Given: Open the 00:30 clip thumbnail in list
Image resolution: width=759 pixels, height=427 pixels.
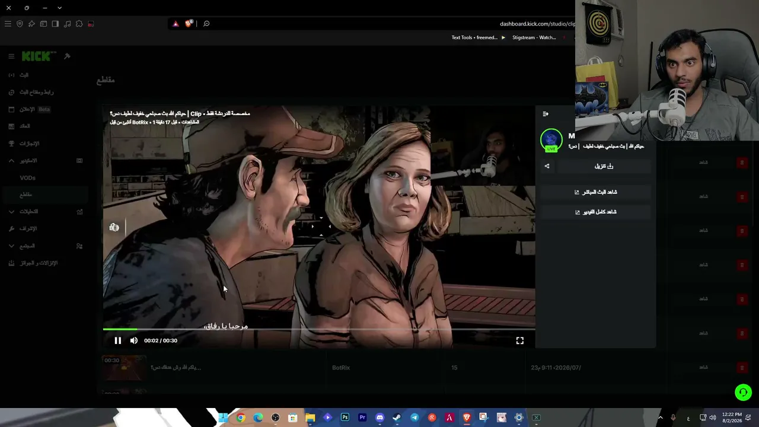Looking at the screenshot, I should coord(125,368).
